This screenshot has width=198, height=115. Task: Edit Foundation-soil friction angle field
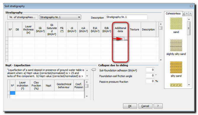[x=150, y=75]
